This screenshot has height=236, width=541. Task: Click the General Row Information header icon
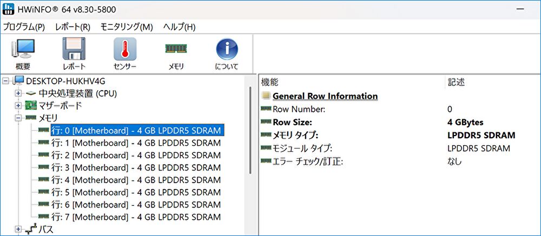click(266, 96)
